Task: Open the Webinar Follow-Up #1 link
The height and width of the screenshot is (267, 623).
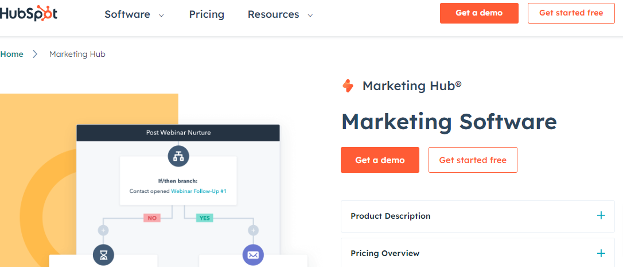Action: click(x=198, y=191)
